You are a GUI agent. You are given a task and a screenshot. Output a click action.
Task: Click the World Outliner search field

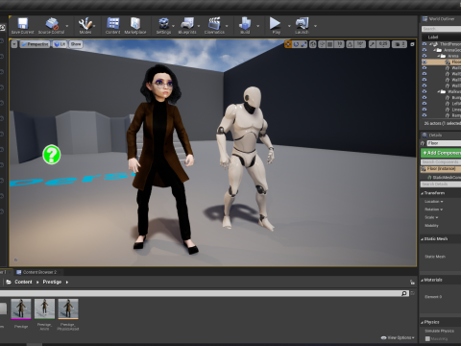click(441, 29)
